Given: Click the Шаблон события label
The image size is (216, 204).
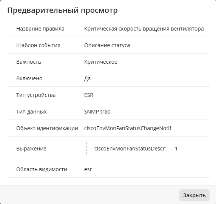Looking at the screenshot, I should pyautogui.click(x=38, y=45).
